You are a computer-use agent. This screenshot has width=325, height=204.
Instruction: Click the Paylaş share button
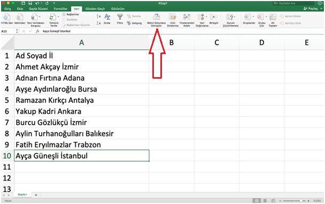(311, 9)
